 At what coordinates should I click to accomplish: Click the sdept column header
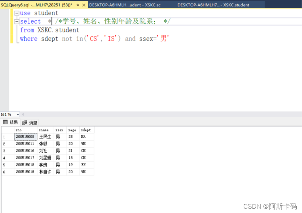coord(87,130)
